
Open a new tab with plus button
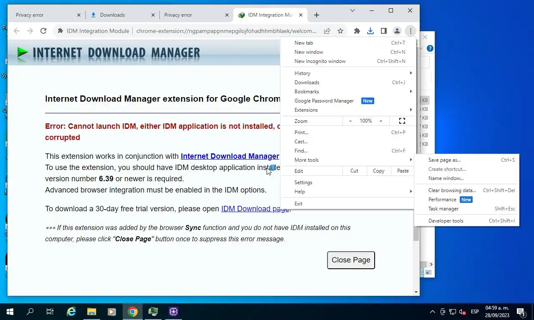click(317, 15)
